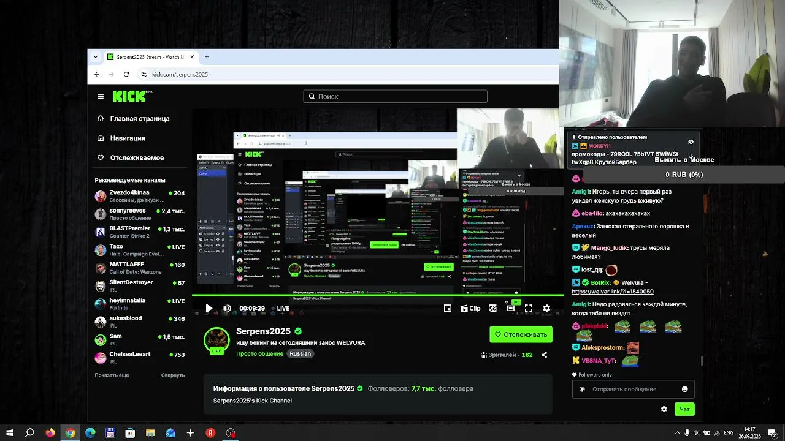Viewport: 785px width, 441px height.
Task: Open the Windows Start menu
Action: coord(10,433)
